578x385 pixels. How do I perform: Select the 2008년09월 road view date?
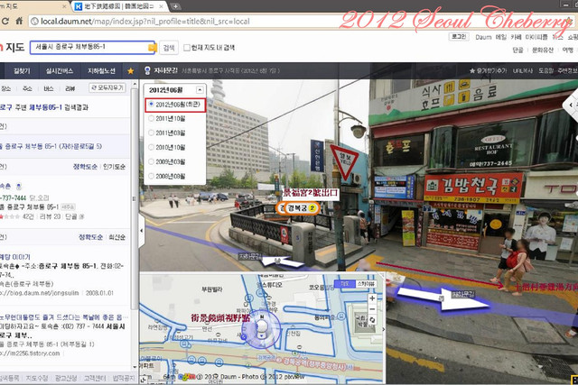[x=166, y=176]
